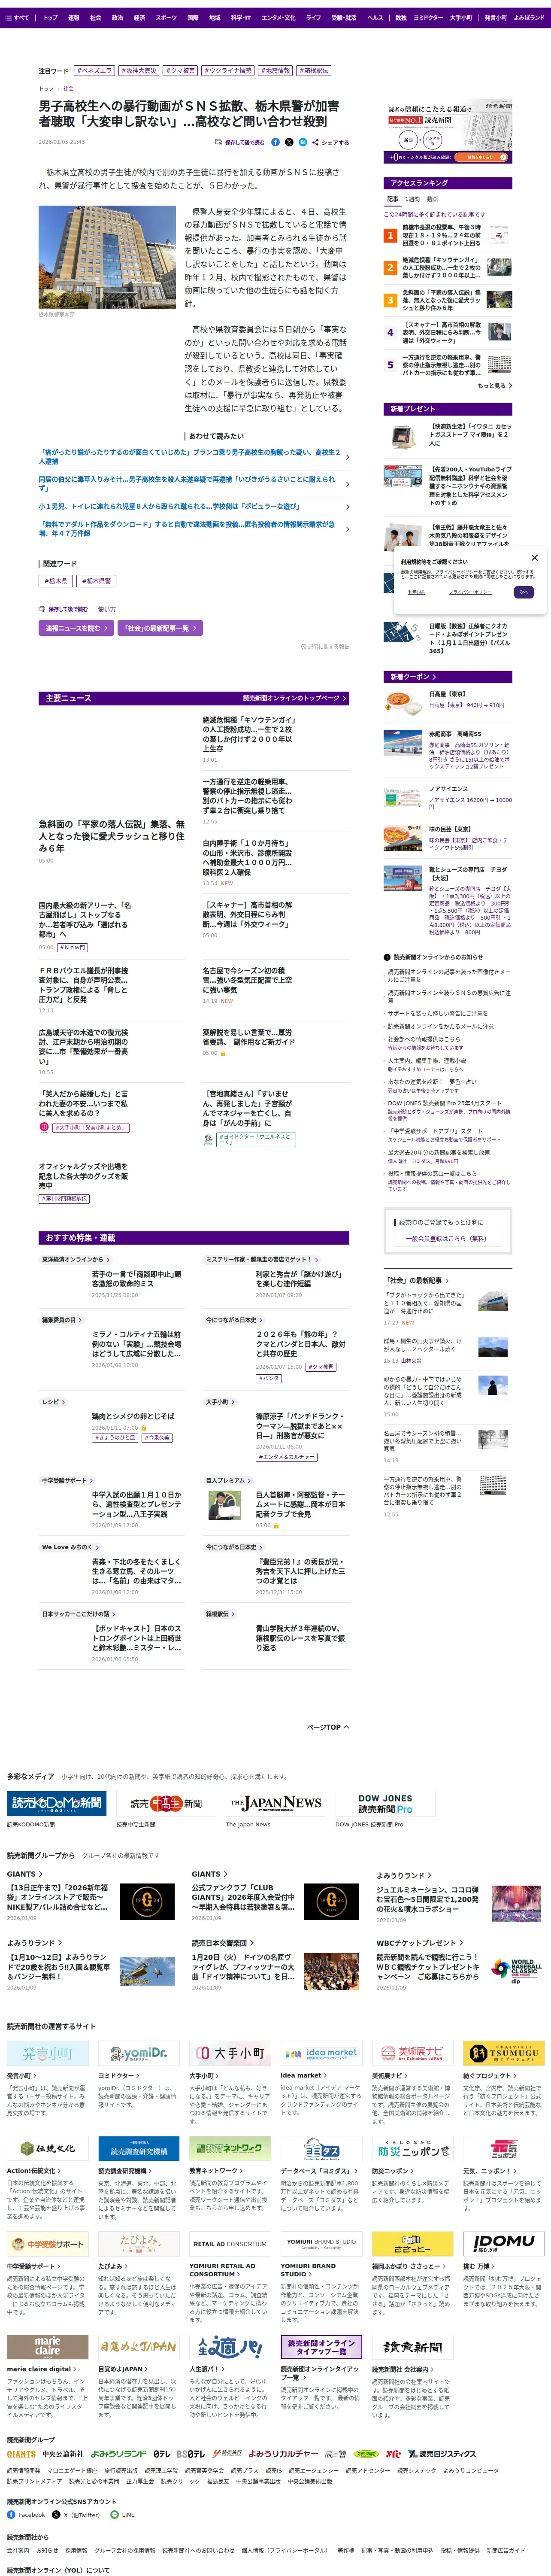Image resolution: width=551 pixels, height=2576 pixels.
Task: Open the yomiDr. site logo
Action: pyautogui.click(x=139, y=2054)
